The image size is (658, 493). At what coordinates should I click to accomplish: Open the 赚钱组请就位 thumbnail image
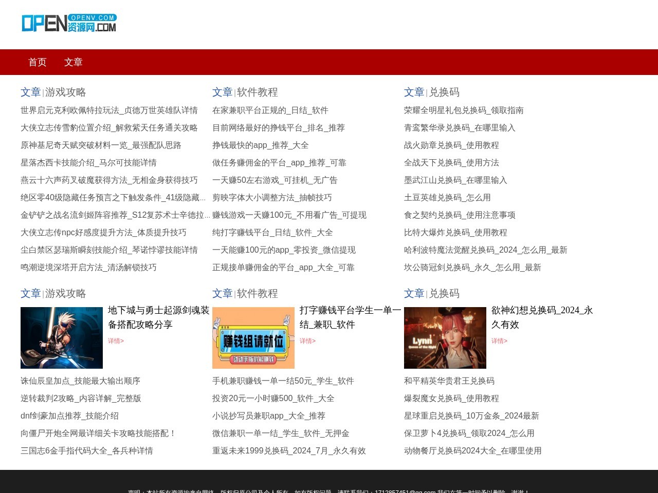pyautogui.click(x=253, y=338)
